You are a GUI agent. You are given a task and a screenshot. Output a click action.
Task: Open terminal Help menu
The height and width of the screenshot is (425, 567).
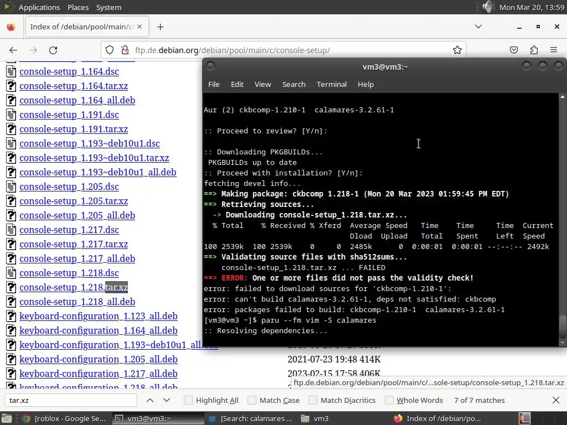coord(365,84)
